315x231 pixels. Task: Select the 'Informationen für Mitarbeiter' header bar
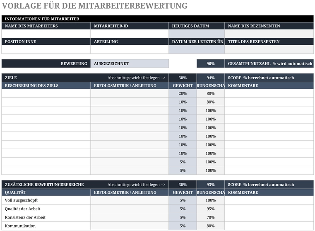(x=157, y=19)
